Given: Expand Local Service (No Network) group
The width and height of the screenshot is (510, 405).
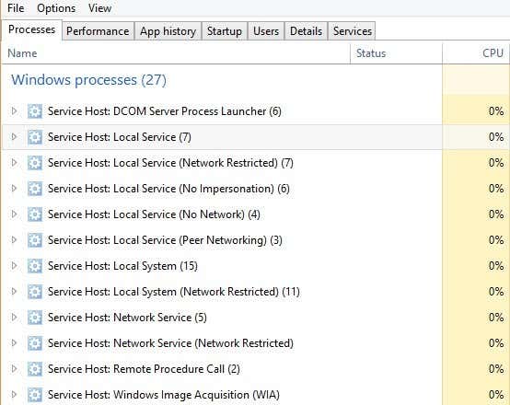Looking at the screenshot, I should point(14,214).
